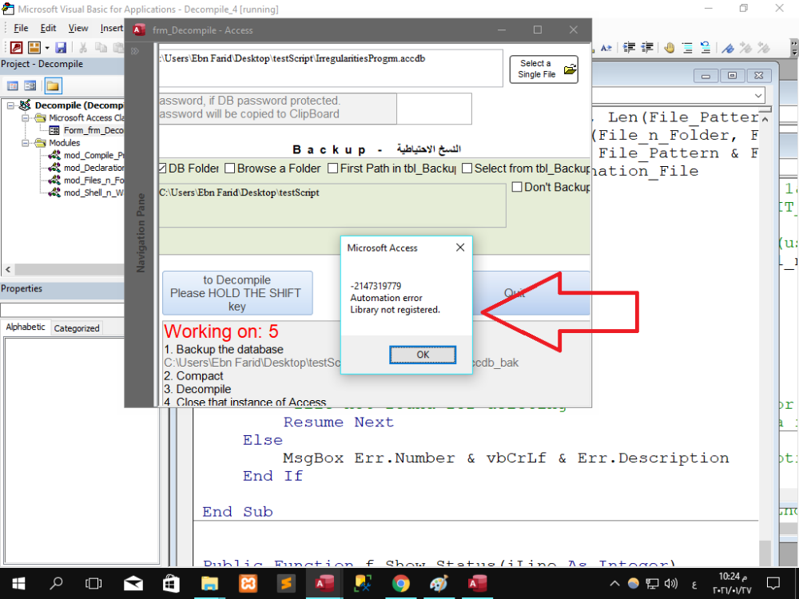Show hidden system tray icons
This screenshot has width=799, height=599.
pyautogui.click(x=614, y=583)
